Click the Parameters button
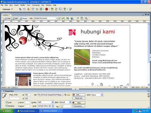 pos(79,106)
